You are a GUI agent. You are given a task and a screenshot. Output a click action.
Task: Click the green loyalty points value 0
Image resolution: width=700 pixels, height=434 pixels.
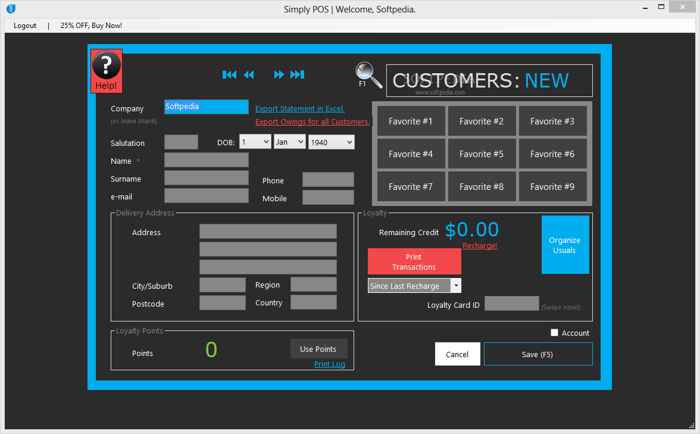click(211, 349)
